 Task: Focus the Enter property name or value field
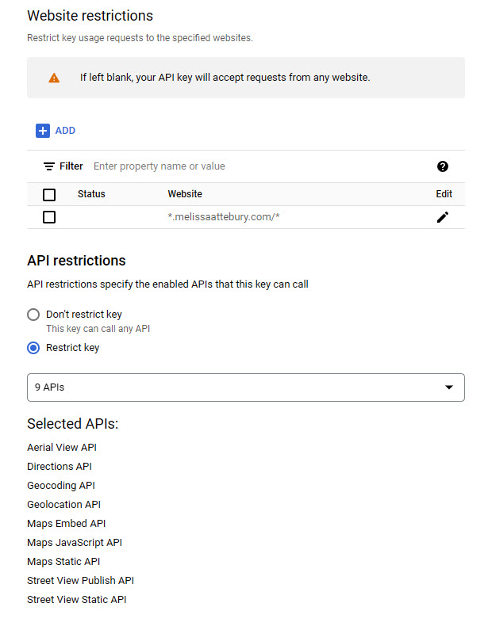coord(259,166)
